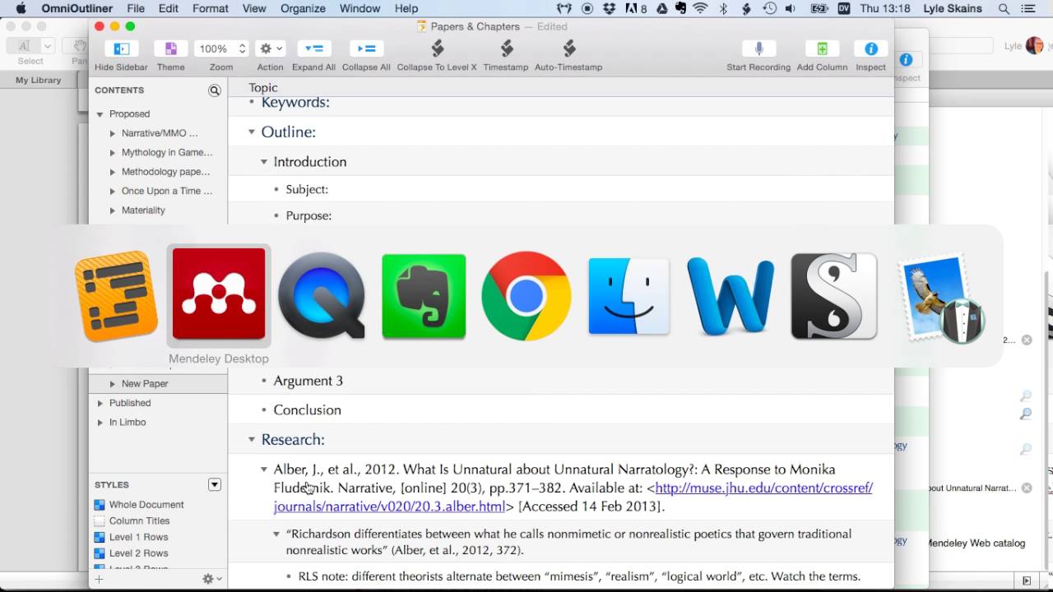The width and height of the screenshot is (1053, 592).
Task: Expand the In Limbo section in Contents
Action: [100, 423]
